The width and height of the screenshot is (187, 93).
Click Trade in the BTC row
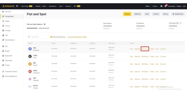152,64
